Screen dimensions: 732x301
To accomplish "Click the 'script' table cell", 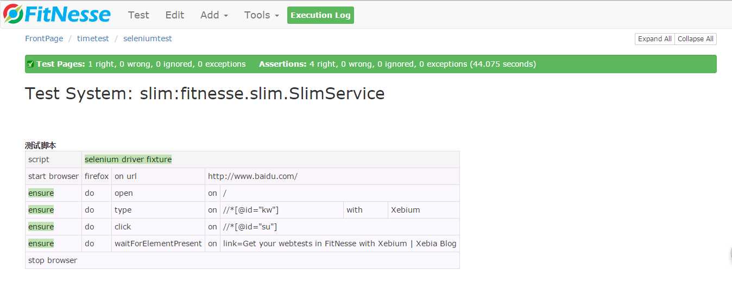I will [53, 159].
